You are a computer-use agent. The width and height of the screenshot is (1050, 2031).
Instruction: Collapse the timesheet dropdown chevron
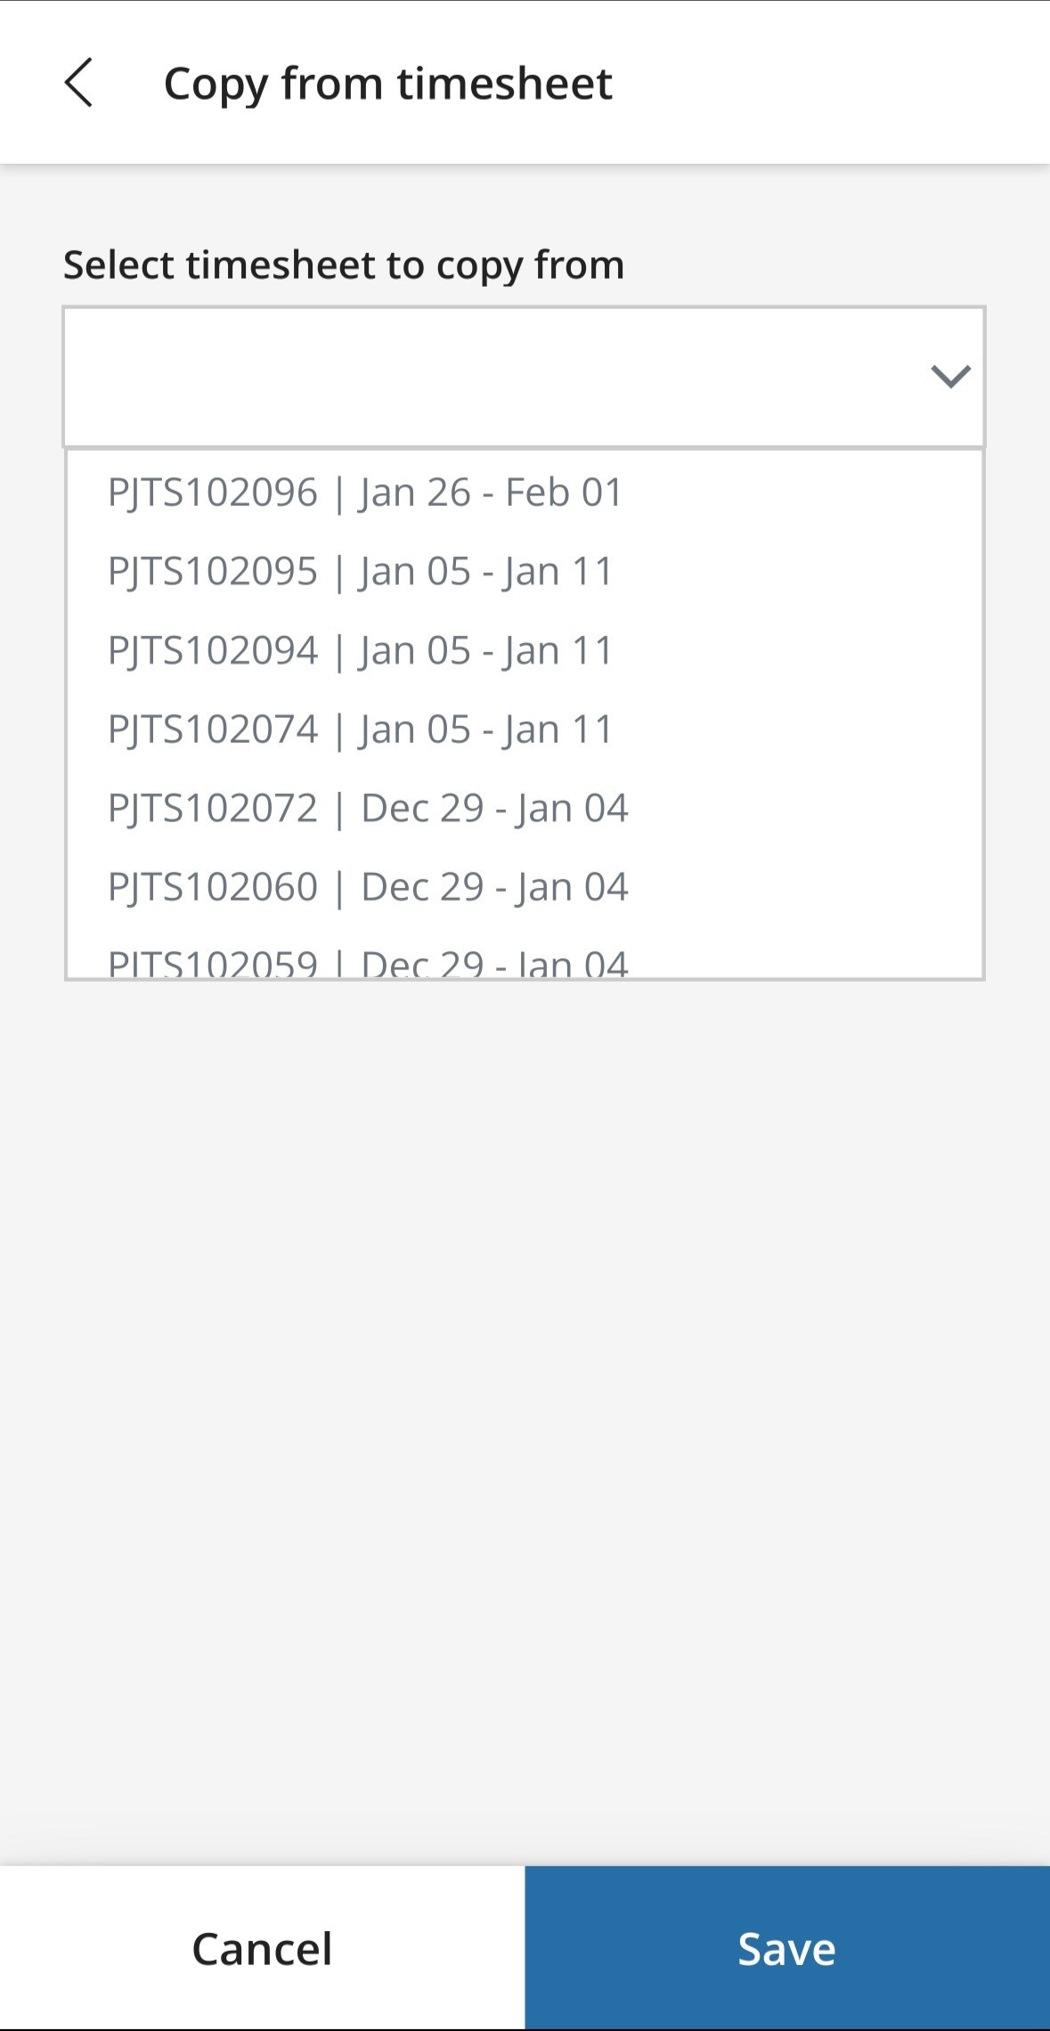click(x=949, y=376)
